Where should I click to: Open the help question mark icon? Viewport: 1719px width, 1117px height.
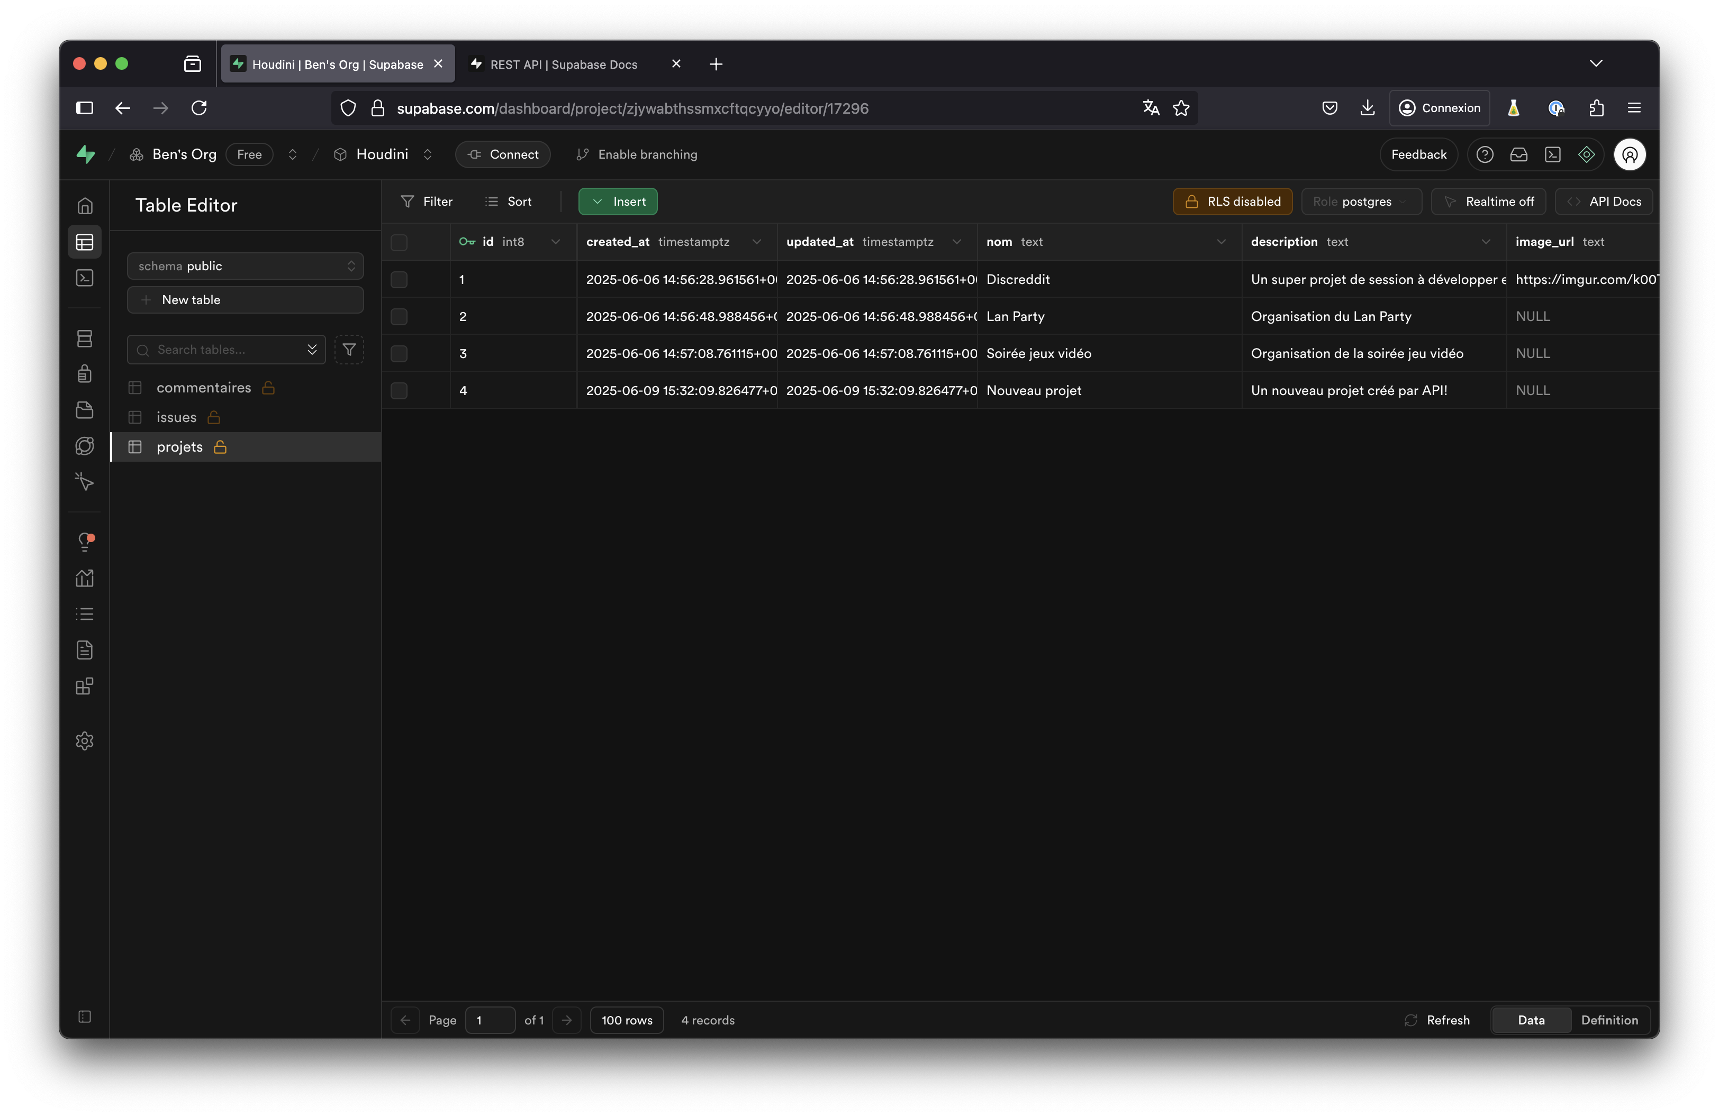1485,154
